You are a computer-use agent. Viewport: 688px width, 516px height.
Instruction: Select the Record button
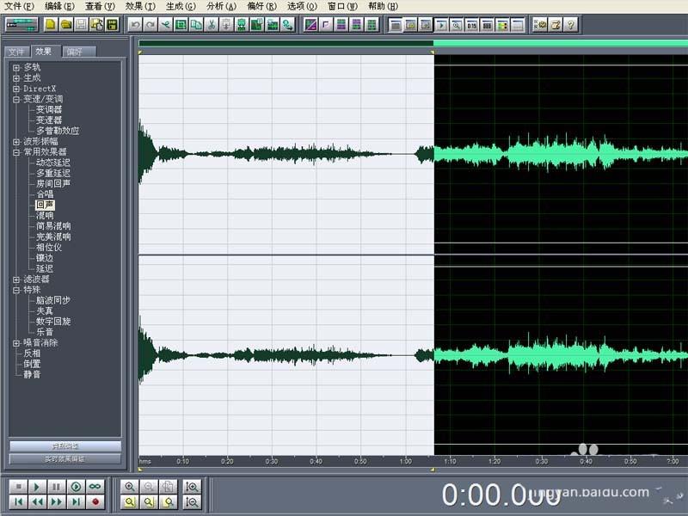tap(95, 501)
